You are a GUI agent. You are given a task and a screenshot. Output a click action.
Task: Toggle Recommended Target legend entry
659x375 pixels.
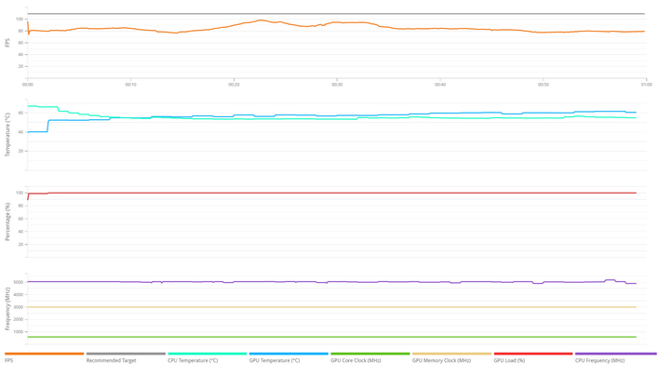(112, 360)
